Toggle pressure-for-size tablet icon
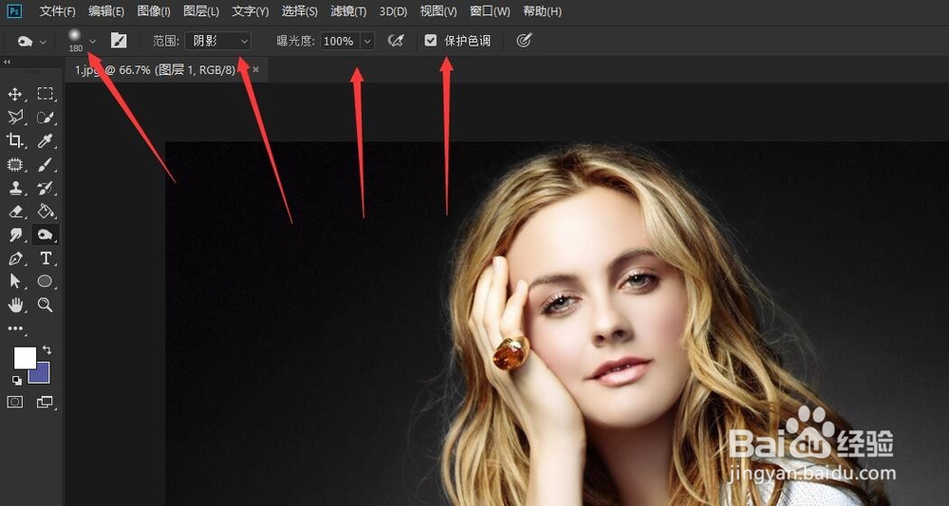Image resolution: width=949 pixels, height=506 pixels. tap(524, 41)
